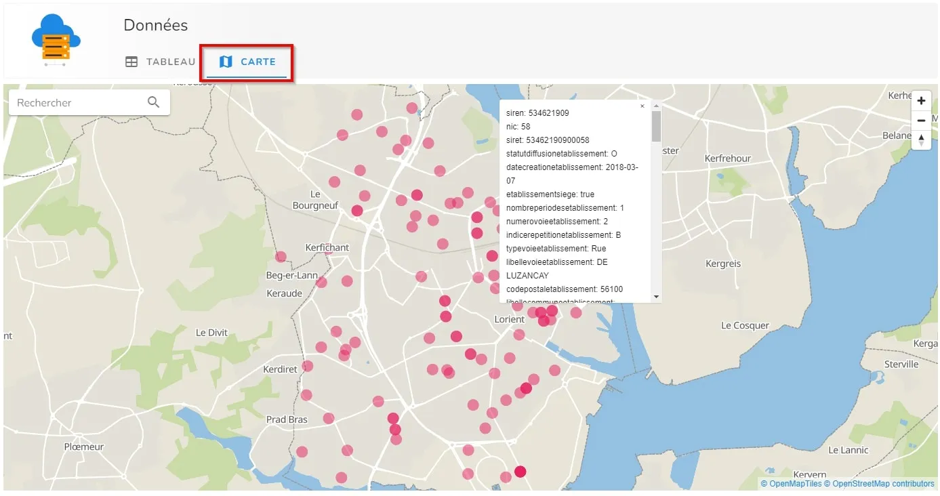Click the Le Cosquer map label

click(745, 325)
